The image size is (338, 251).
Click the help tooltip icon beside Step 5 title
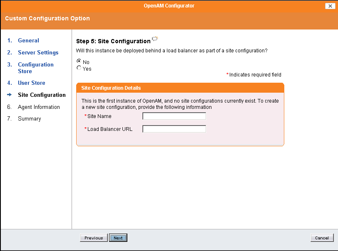click(x=155, y=39)
